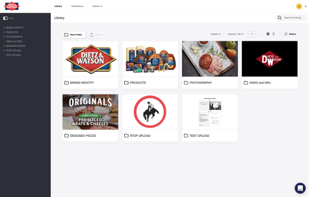Open BRAND IDENTITY folder thumbnail
309x197 pixels.
[90, 59]
